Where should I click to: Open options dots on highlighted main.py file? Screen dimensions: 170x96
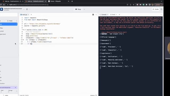pos(16,24)
